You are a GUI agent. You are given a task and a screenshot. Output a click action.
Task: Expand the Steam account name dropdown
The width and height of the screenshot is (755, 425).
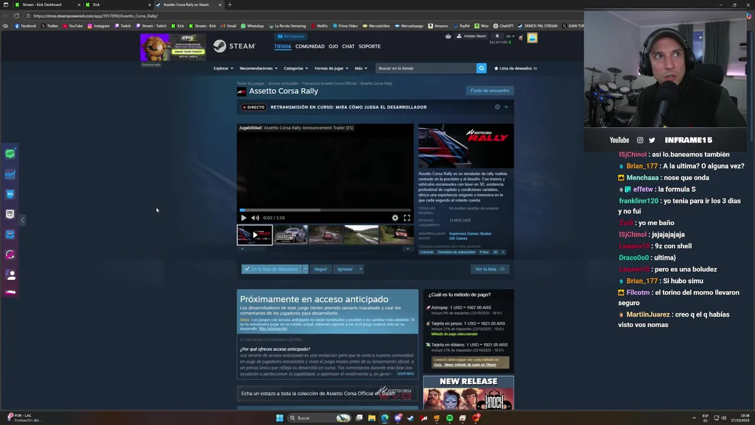(x=509, y=36)
